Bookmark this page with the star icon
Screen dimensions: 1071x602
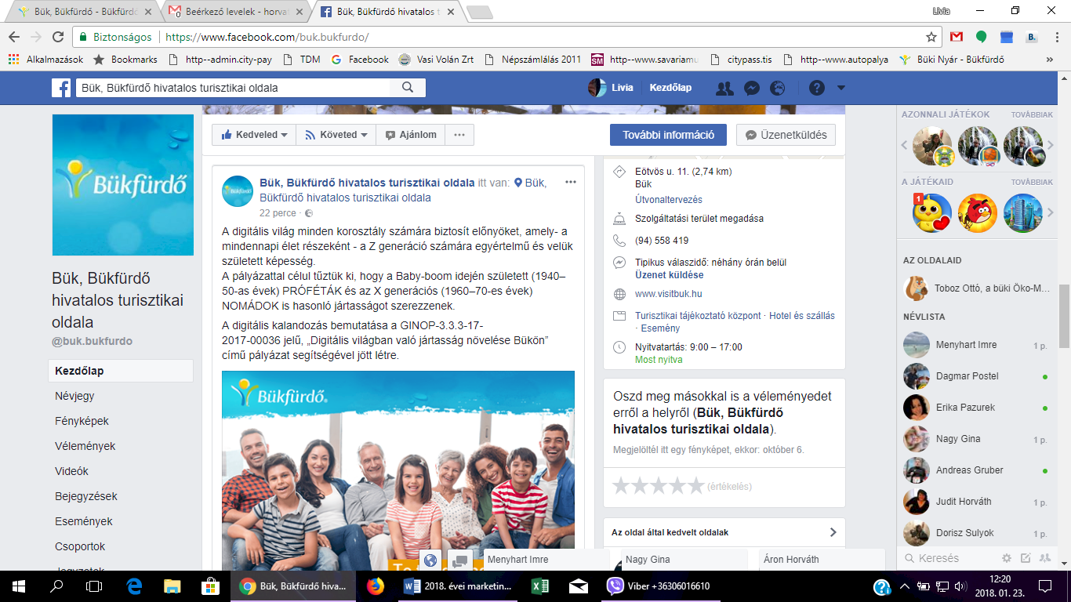tap(931, 37)
